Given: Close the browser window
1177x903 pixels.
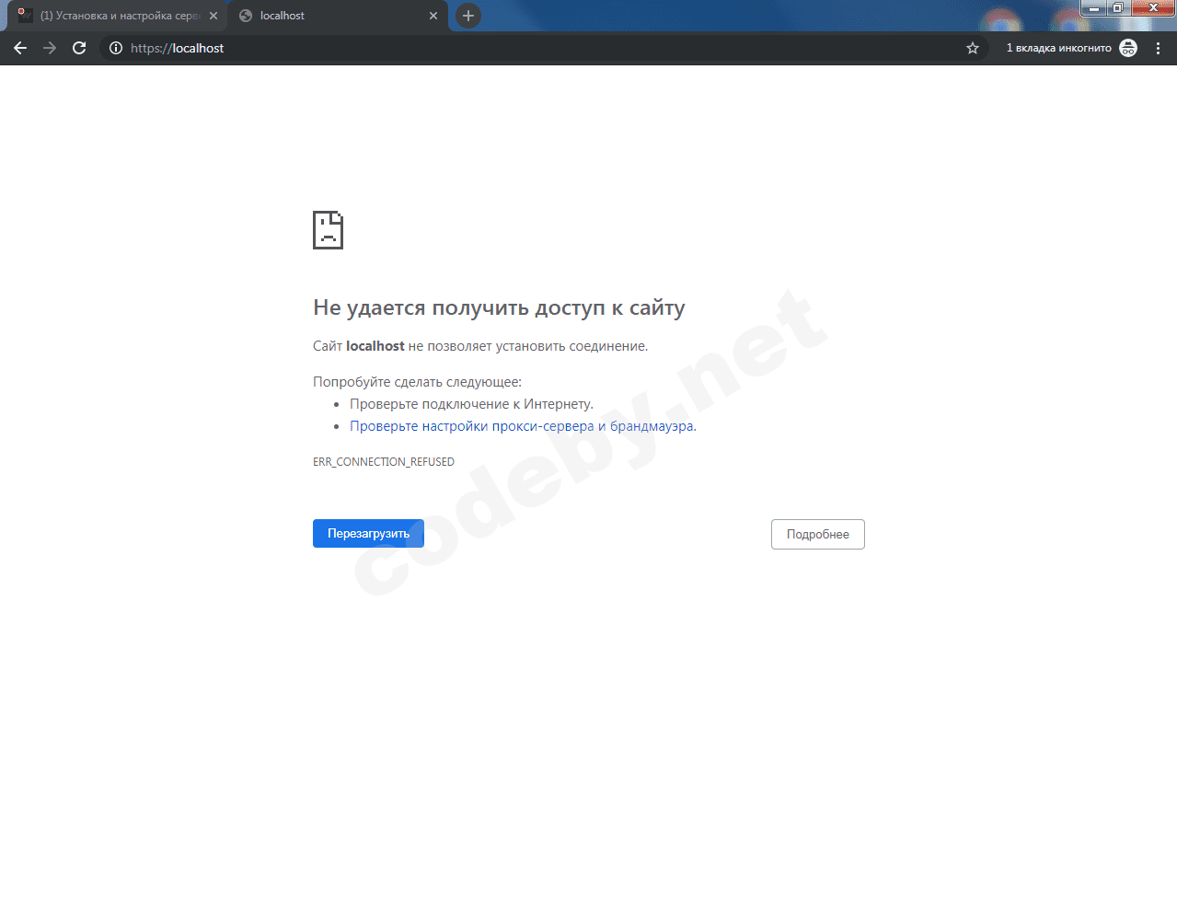Looking at the screenshot, I should click(x=1153, y=7).
